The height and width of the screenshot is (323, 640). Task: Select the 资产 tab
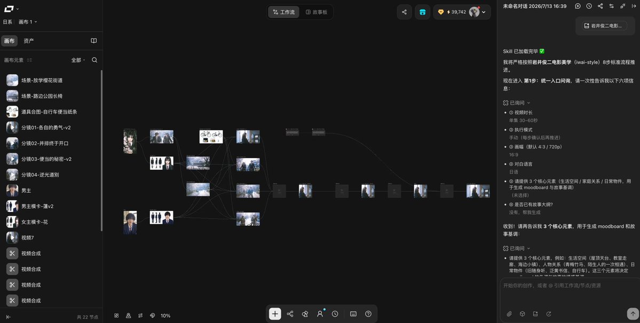point(29,41)
